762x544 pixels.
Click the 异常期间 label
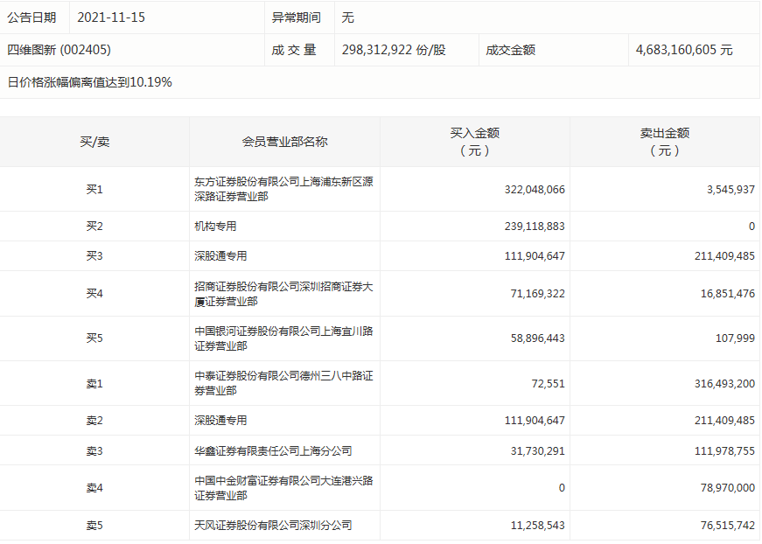coord(296,18)
